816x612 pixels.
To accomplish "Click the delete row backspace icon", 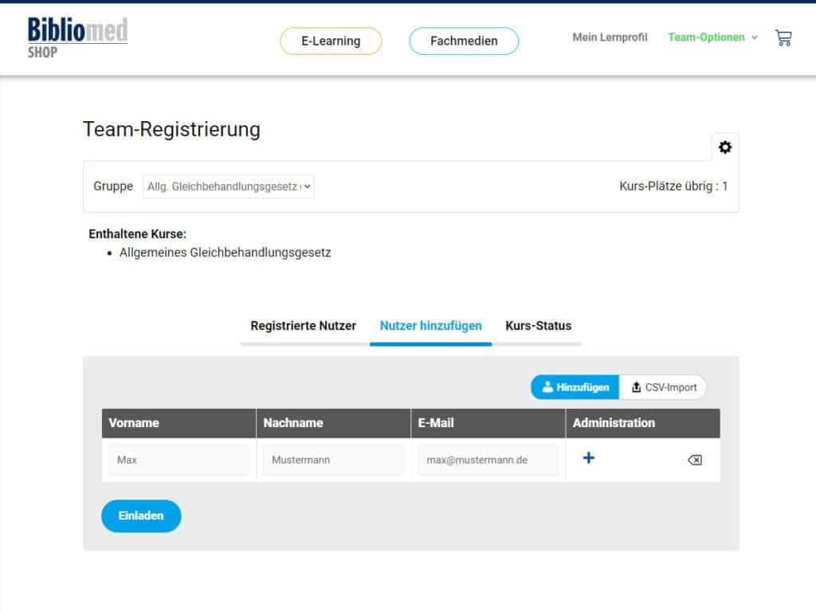I will point(694,460).
